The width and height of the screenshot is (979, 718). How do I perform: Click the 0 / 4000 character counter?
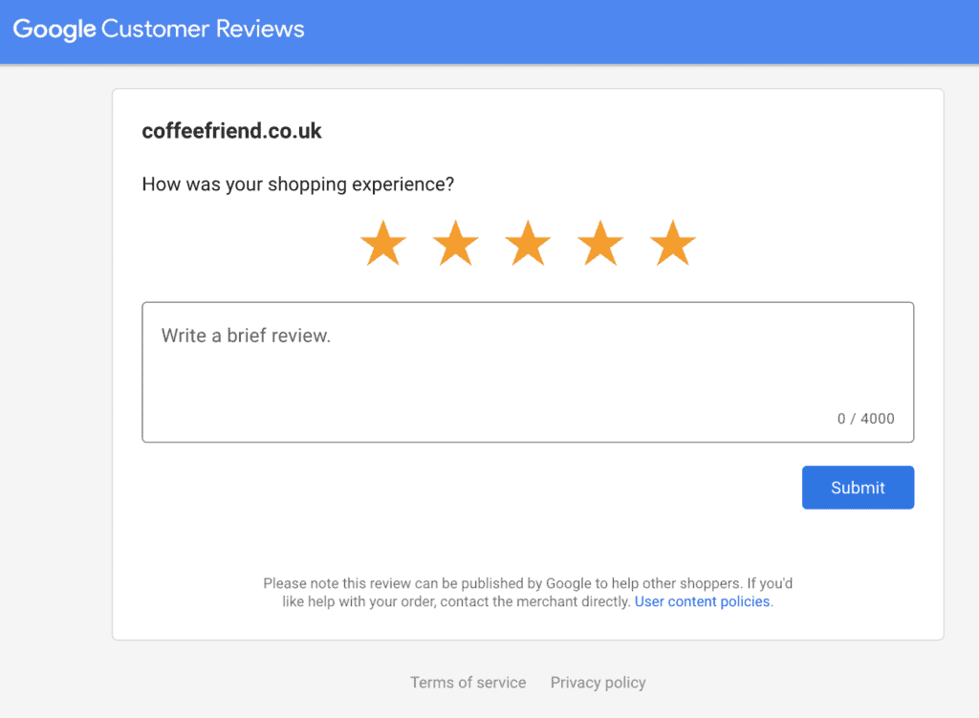865,419
